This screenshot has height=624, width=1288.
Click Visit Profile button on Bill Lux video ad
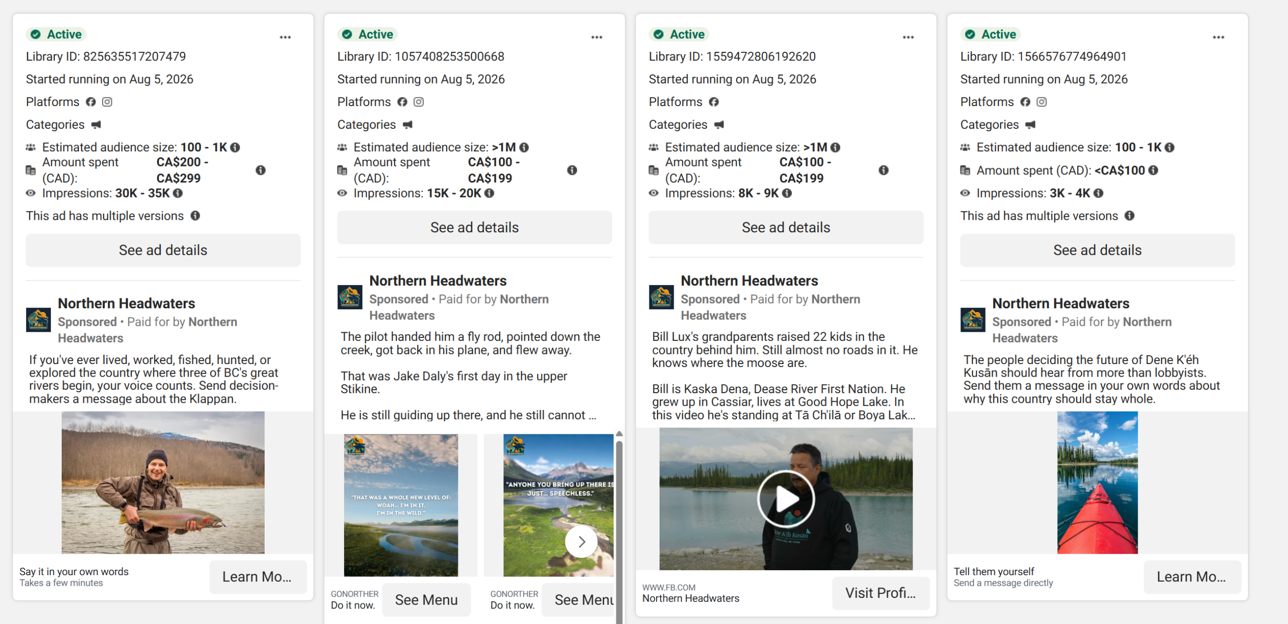coord(880,593)
